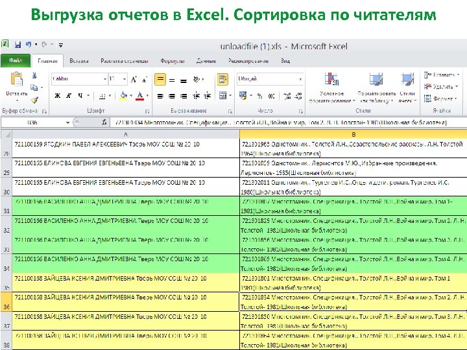The width and height of the screenshot is (467, 350).
Task: Click the Decrease Decimal icon
Action: point(298,96)
